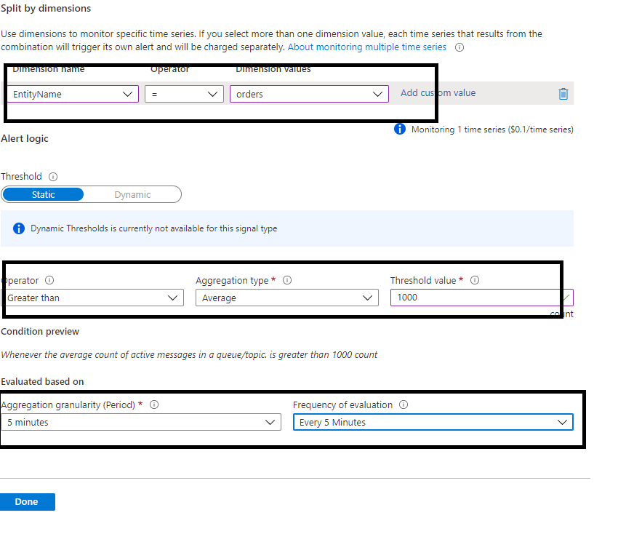The width and height of the screenshot is (618, 550).
Task: Expand the 'orders' dimension values dropdown
Action: (309, 94)
